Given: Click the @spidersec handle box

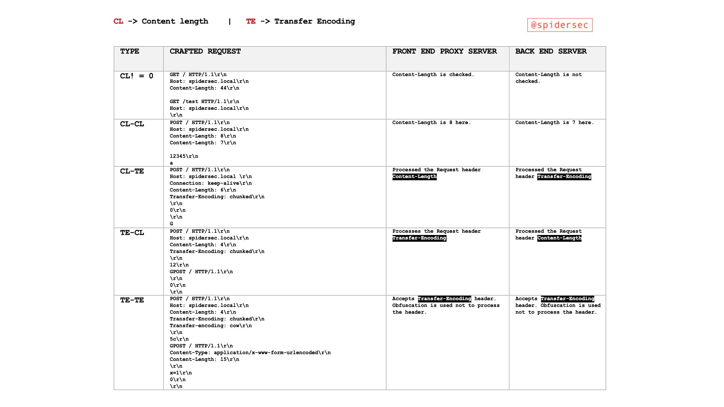Looking at the screenshot, I should pos(559,25).
